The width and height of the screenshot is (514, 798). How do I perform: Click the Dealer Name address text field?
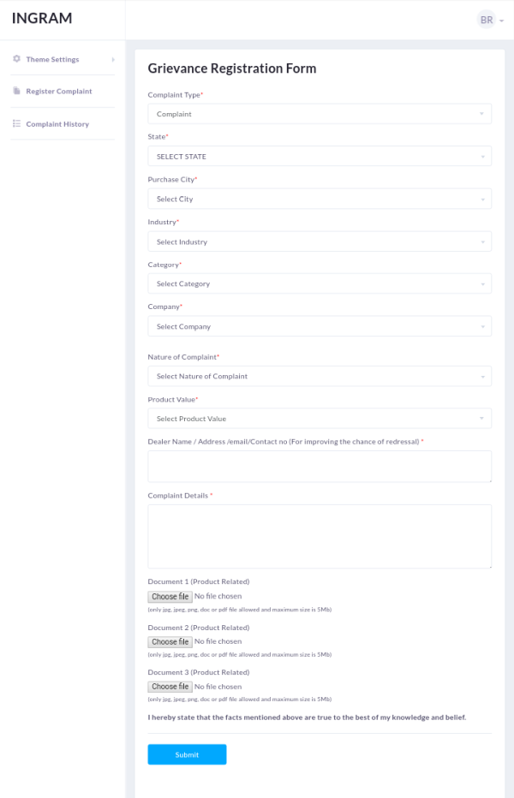click(x=320, y=467)
